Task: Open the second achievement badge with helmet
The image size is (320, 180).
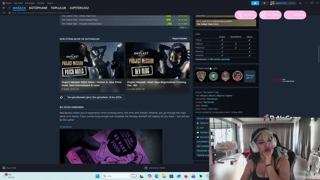Action: [x=213, y=76]
